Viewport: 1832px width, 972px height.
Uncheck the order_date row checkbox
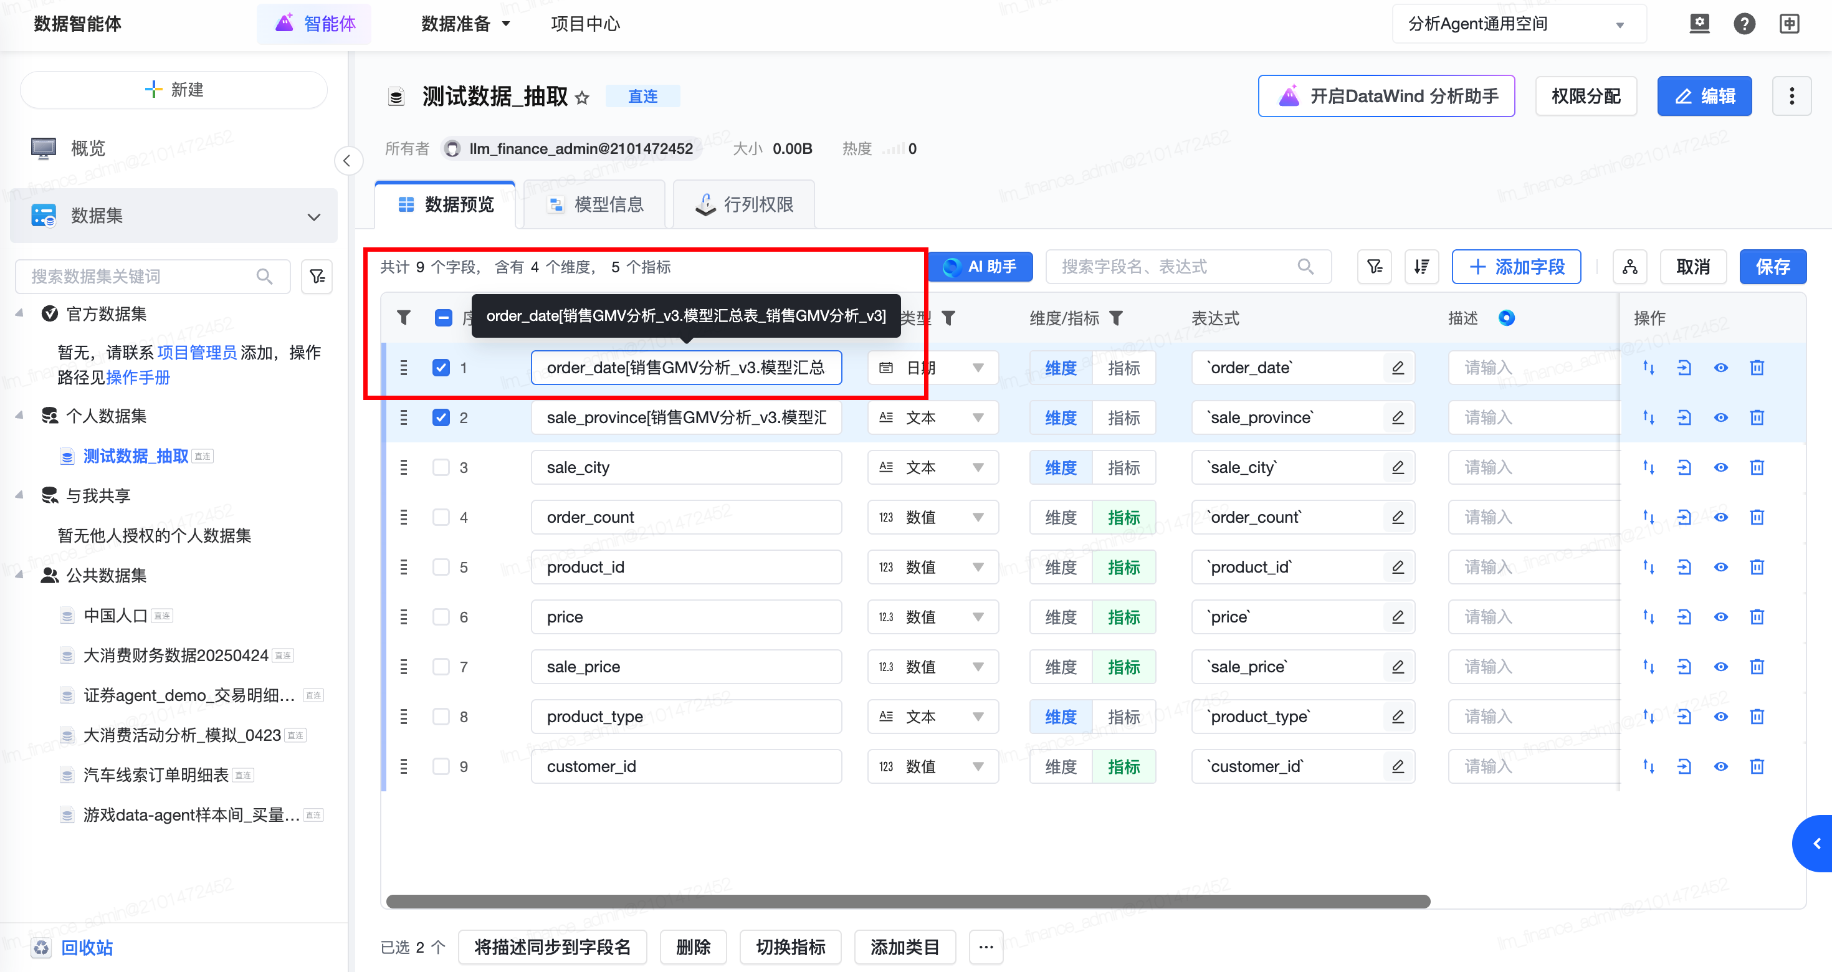coord(441,368)
